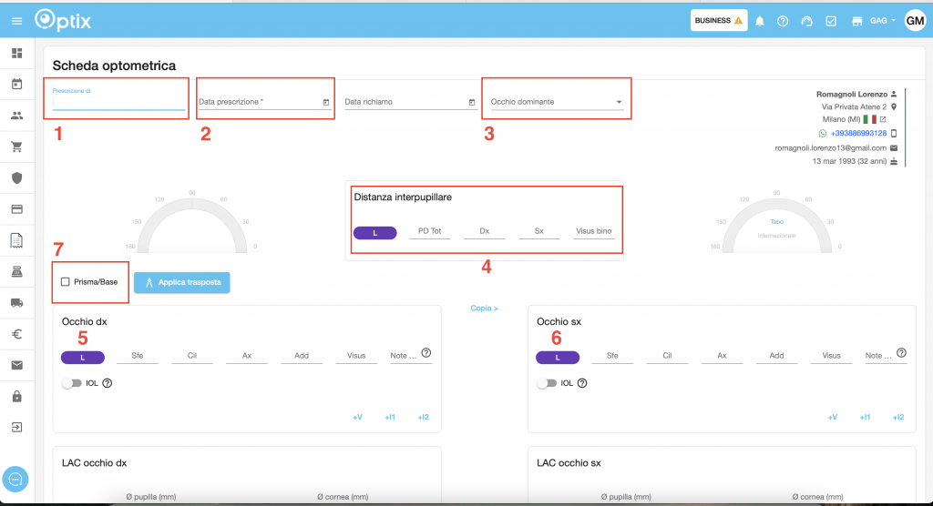The width and height of the screenshot is (933, 506).
Task: Toggle the hamburger menu in header
Action: (x=16, y=21)
